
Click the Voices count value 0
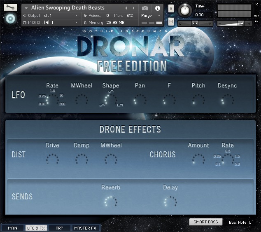[x=107, y=16]
